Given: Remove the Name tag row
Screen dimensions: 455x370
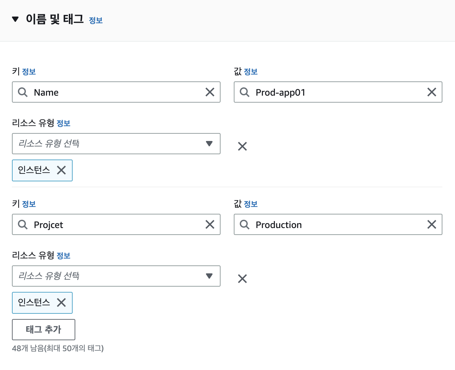Looking at the screenshot, I should coord(242,146).
